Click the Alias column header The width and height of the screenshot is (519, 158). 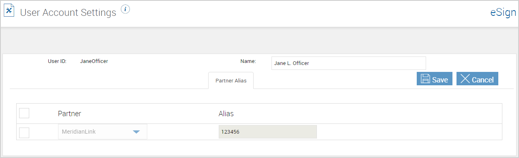pyautogui.click(x=226, y=114)
